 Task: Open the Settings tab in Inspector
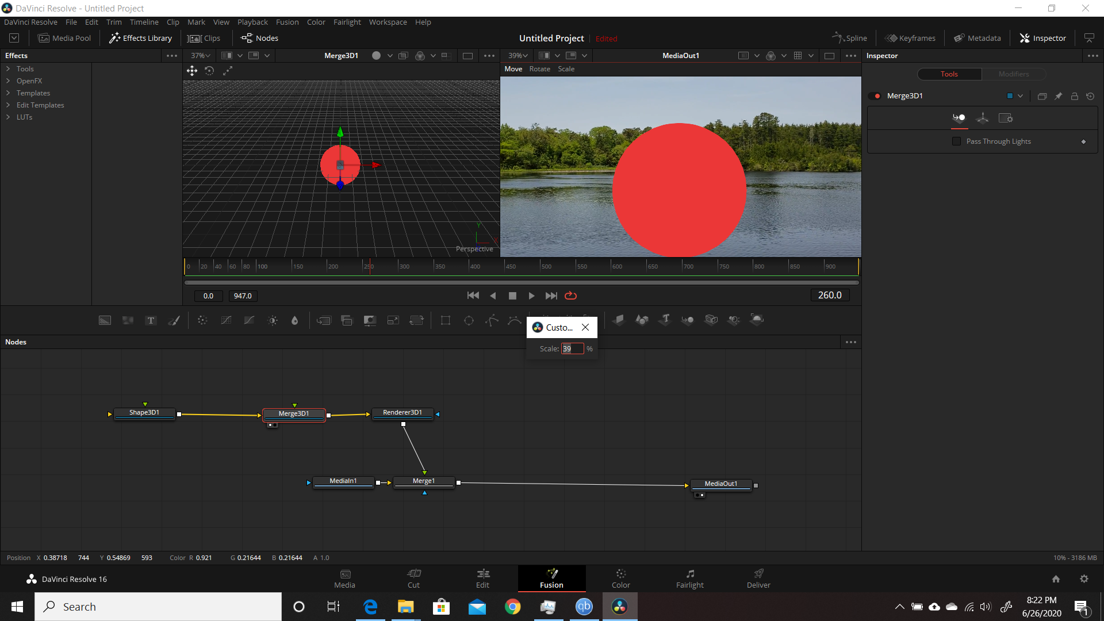click(1006, 118)
